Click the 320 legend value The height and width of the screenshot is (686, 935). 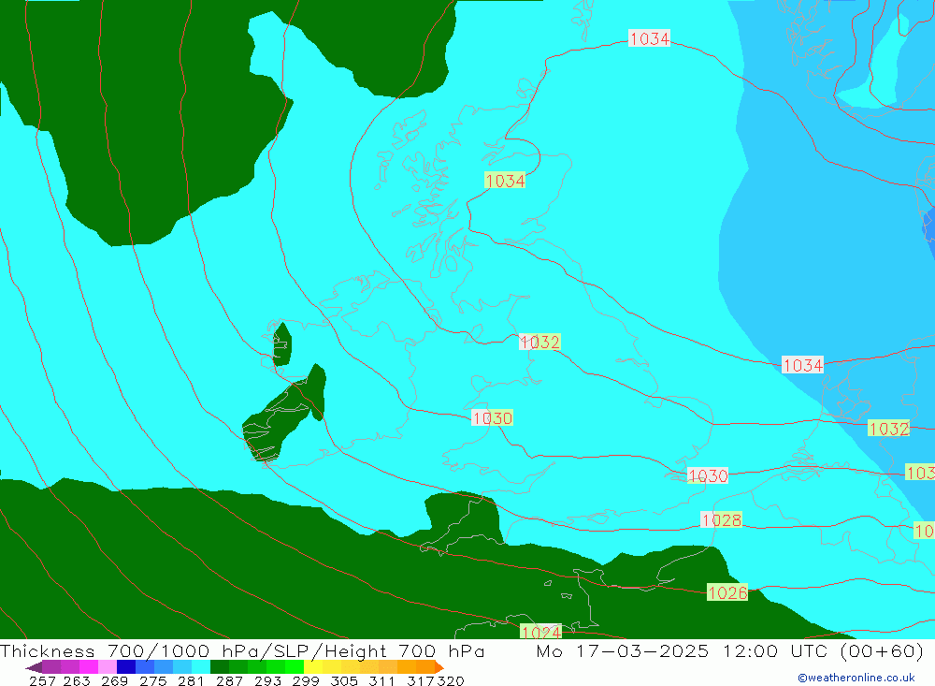point(451,680)
